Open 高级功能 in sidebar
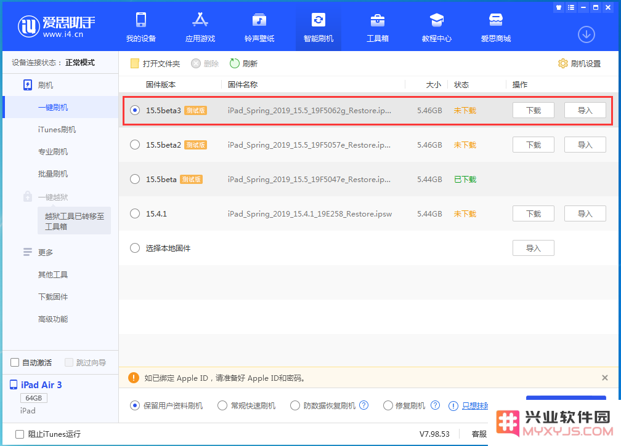Screen dimensions: 621x446 pos(53,319)
